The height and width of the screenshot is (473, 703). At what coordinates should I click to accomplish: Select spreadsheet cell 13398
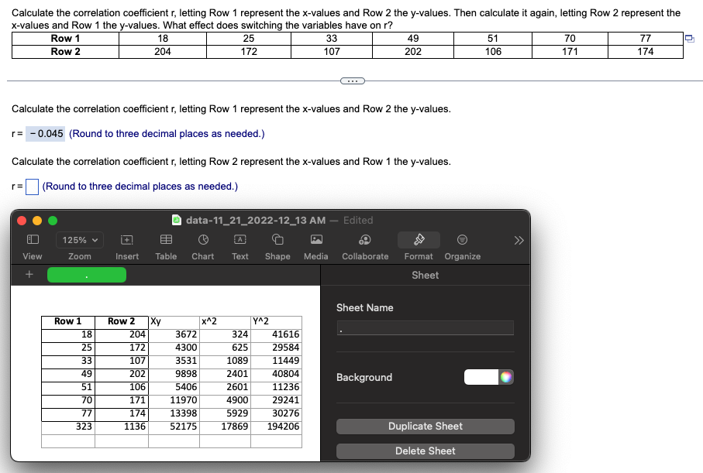[174, 414]
